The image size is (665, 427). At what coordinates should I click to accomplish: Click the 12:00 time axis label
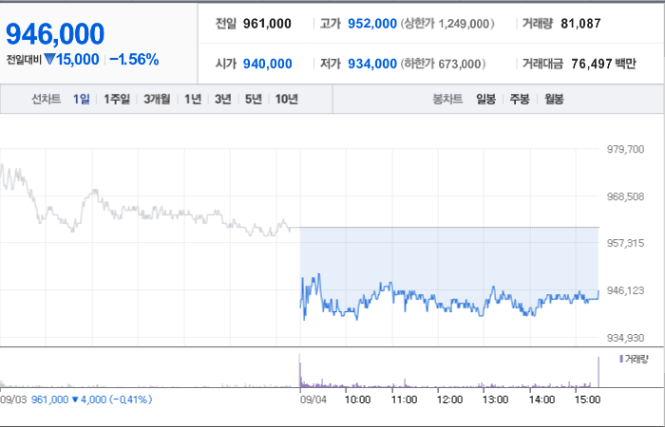[449, 399]
